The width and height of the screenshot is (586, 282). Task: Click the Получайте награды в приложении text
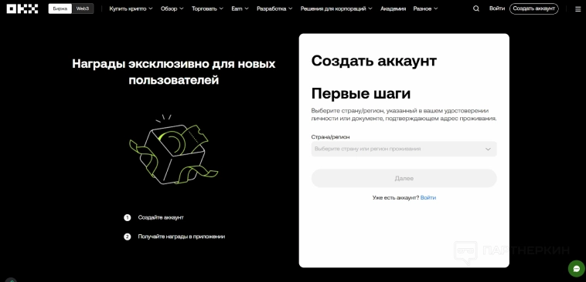point(181,237)
